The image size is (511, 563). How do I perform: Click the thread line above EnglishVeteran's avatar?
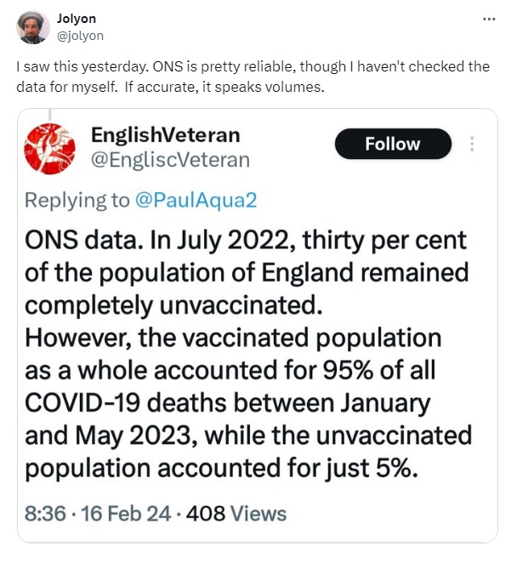point(50,114)
